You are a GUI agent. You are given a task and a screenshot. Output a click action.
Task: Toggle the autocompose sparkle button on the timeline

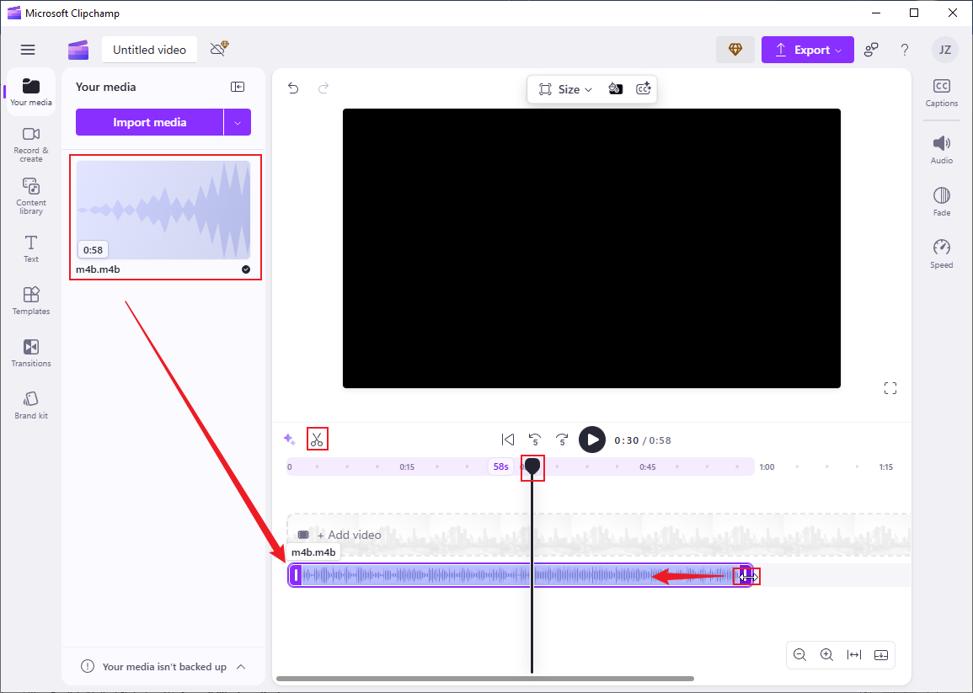pyautogui.click(x=289, y=440)
